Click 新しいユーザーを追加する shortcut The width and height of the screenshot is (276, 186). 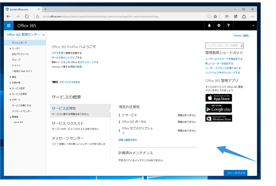pos(219,64)
